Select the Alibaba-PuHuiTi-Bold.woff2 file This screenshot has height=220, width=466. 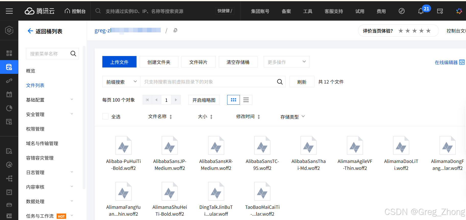[x=124, y=154]
